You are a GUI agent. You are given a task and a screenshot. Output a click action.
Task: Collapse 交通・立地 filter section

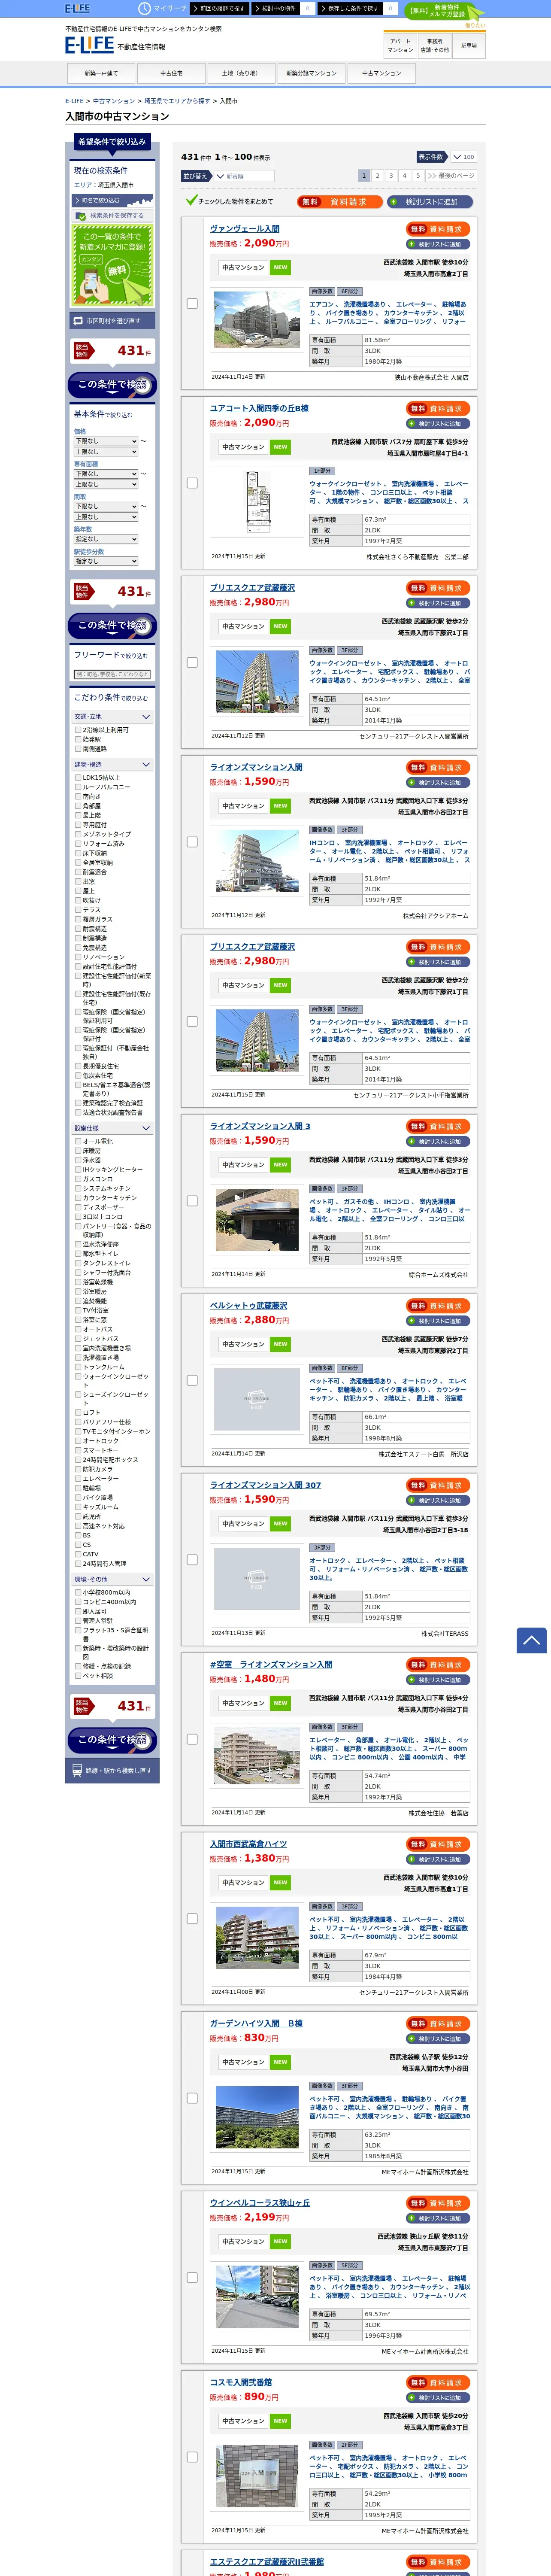pos(112,716)
